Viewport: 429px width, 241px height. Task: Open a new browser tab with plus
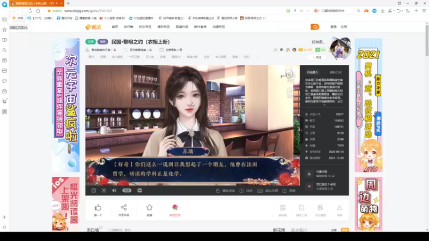68,3
